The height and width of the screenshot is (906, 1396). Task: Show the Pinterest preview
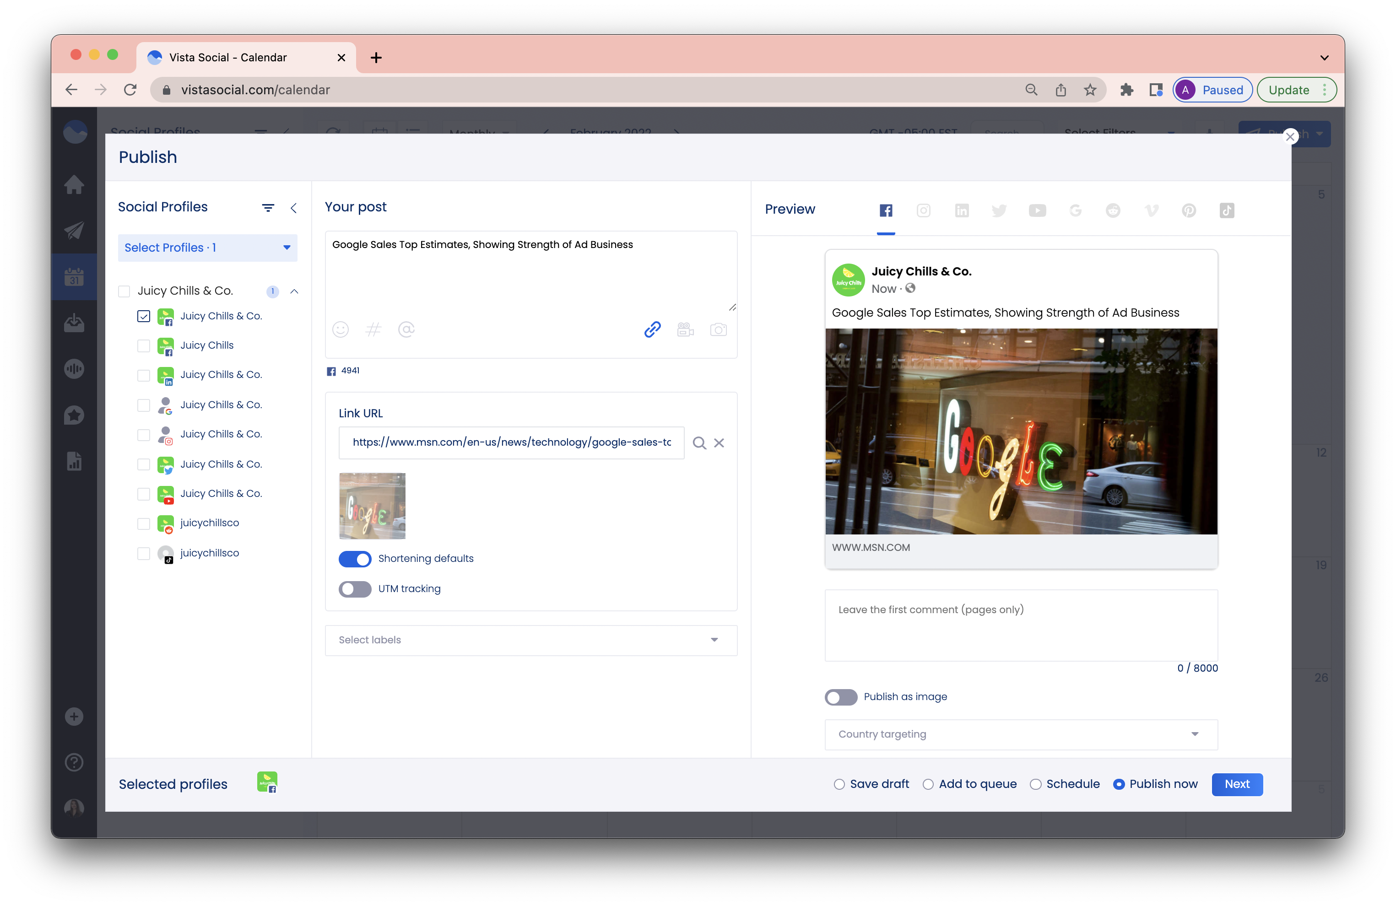tap(1189, 210)
